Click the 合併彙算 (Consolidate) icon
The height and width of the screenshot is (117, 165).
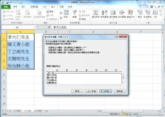pos(122,14)
